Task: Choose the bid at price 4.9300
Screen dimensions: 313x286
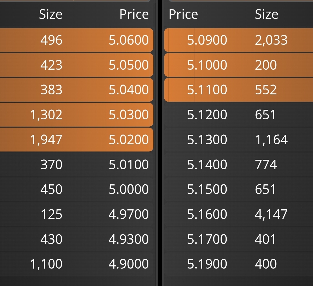Action: point(77,239)
